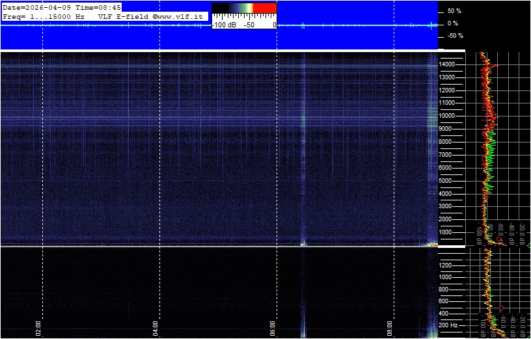Image resolution: width=531 pixels, height=339 pixels.
Task: Click the red circle marker on wideband spectrum graph
Action: click(498, 239)
